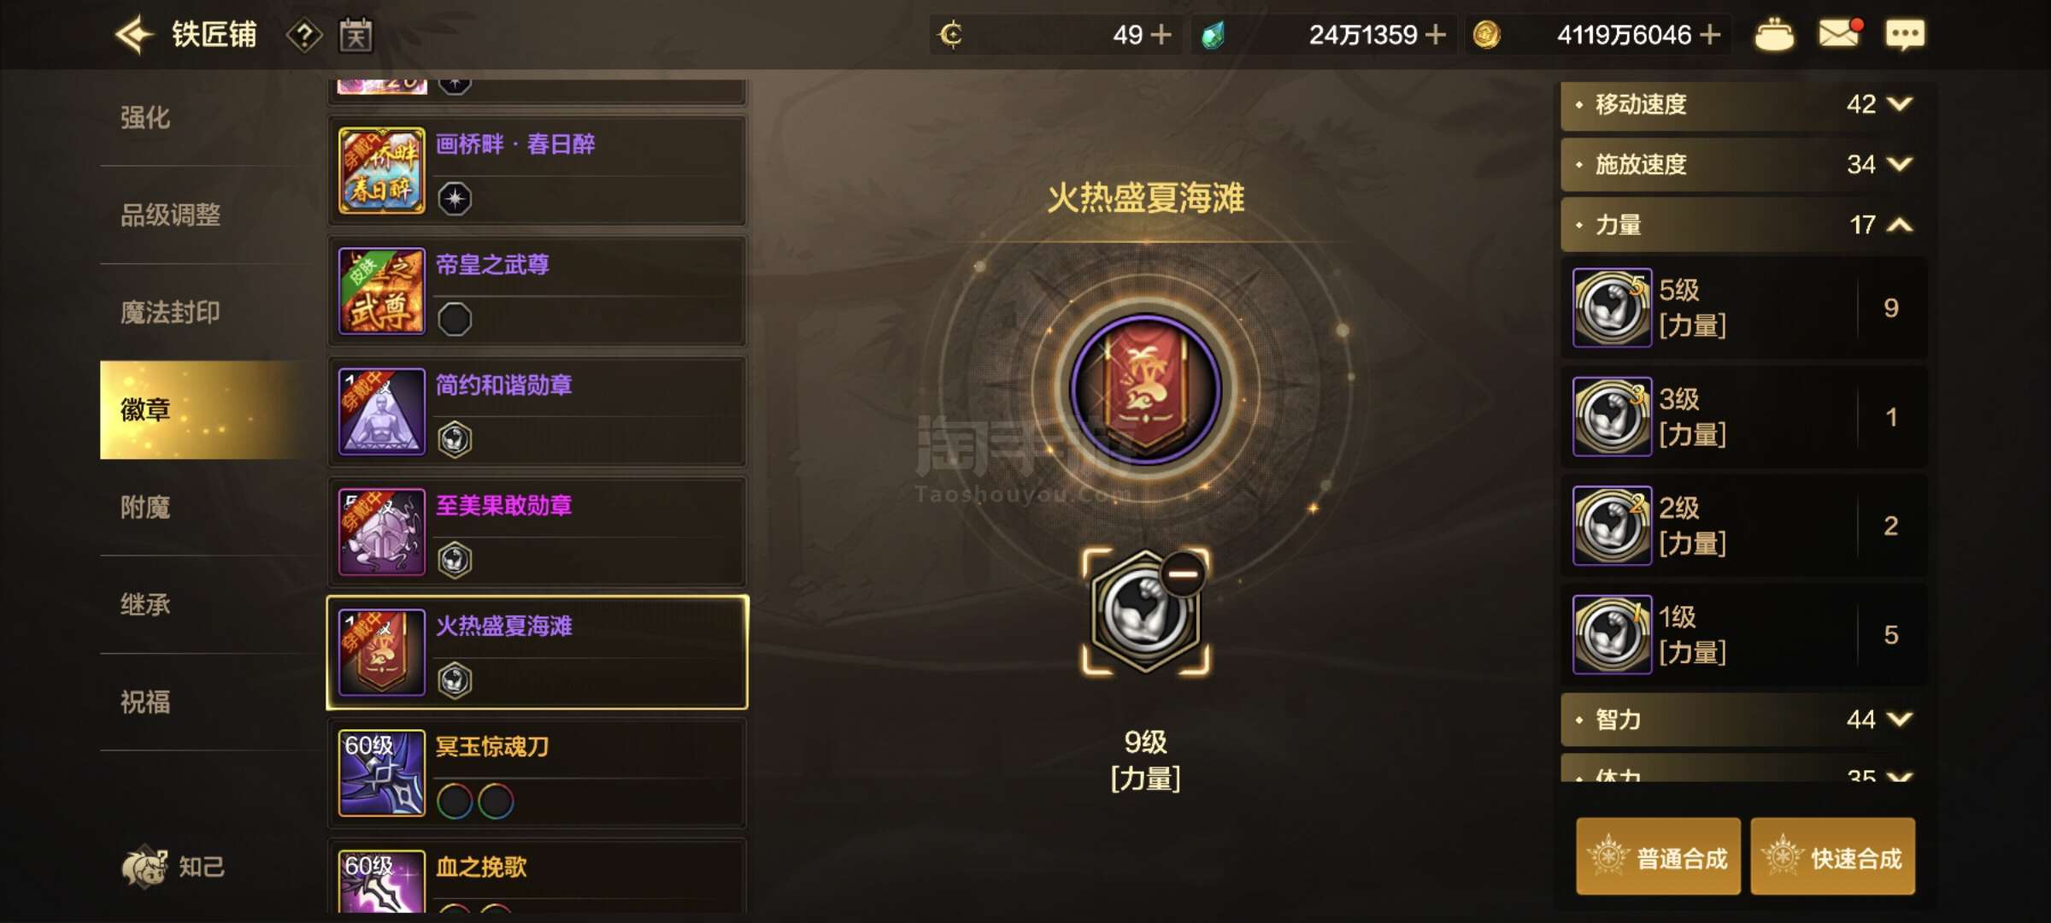The width and height of the screenshot is (2051, 923).
Task: Click the 普通合成 button
Action: click(x=1658, y=857)
